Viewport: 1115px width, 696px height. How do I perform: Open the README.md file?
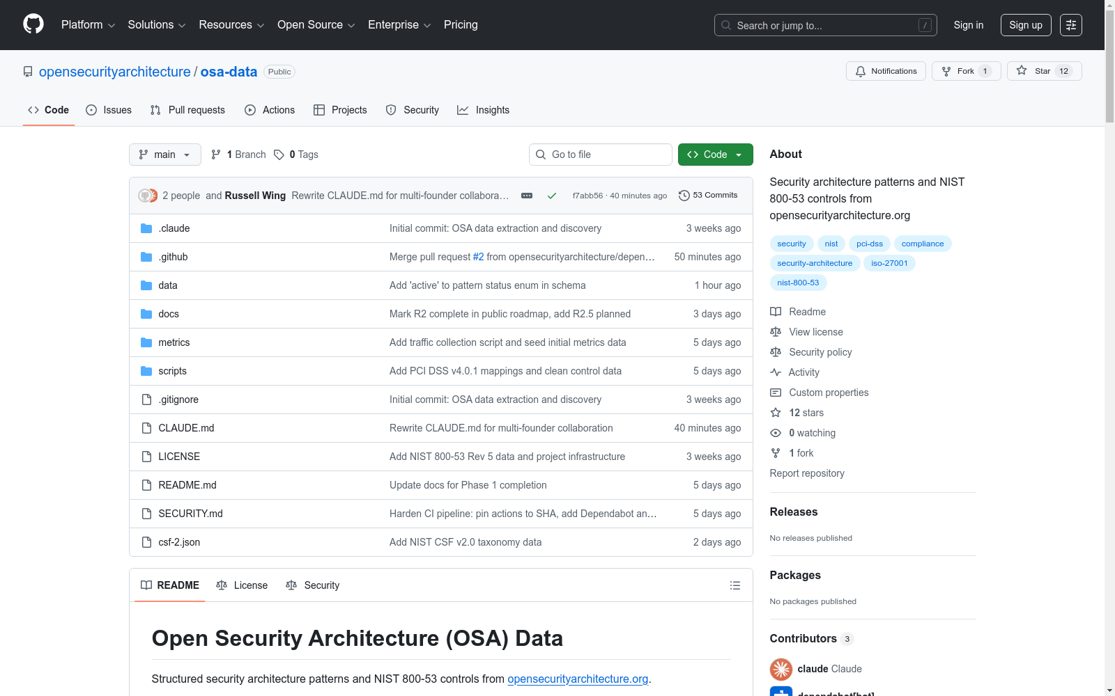click(x=187, y=485)
